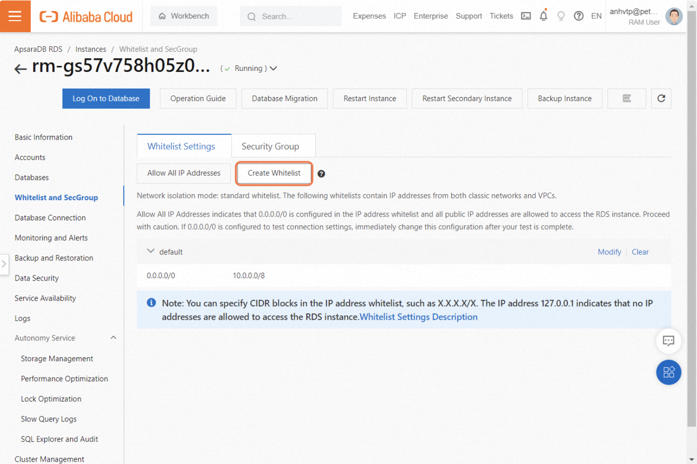Viewport: 697px width, 464px height.
Task: Click the Alibaba Cloud logo
Action: point(86,17)
